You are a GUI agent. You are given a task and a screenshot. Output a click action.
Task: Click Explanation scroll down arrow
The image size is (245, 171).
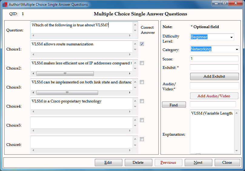pos(237,150)
